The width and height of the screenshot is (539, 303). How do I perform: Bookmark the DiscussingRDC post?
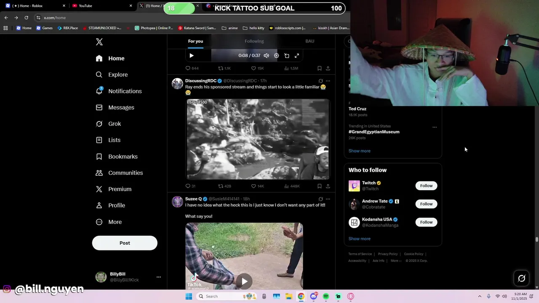[x=320, y=186]
